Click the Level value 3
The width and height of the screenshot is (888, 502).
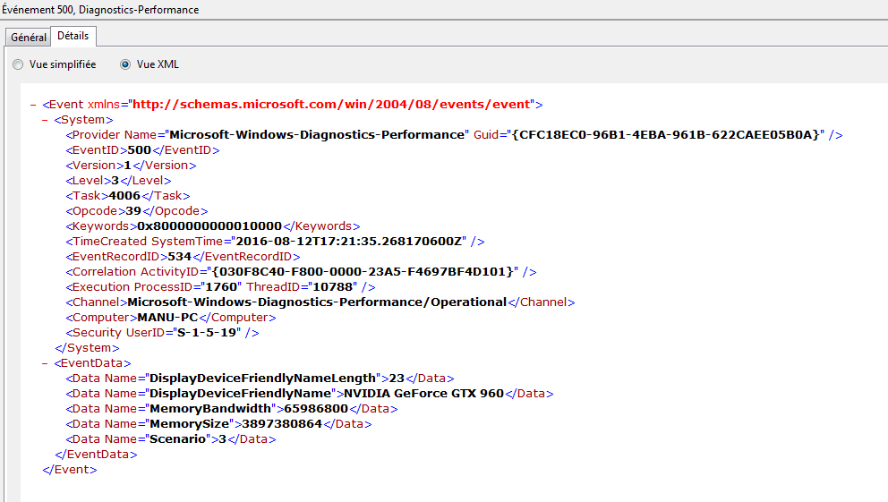(x=115, y=181)
